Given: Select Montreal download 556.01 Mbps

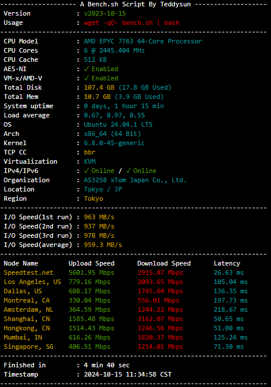Looking at the screenshot, I should (x=158, y=300).
